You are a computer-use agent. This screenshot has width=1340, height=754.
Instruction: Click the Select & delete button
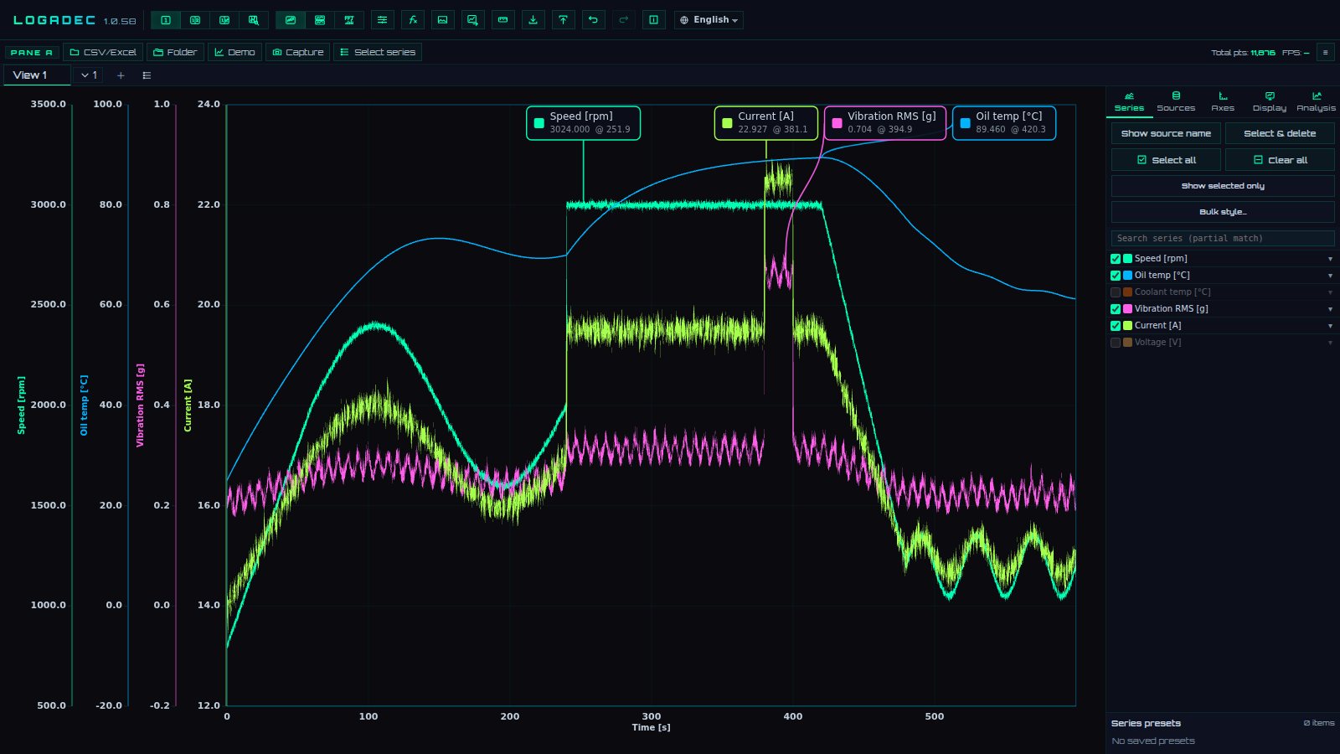(1280, 133)
